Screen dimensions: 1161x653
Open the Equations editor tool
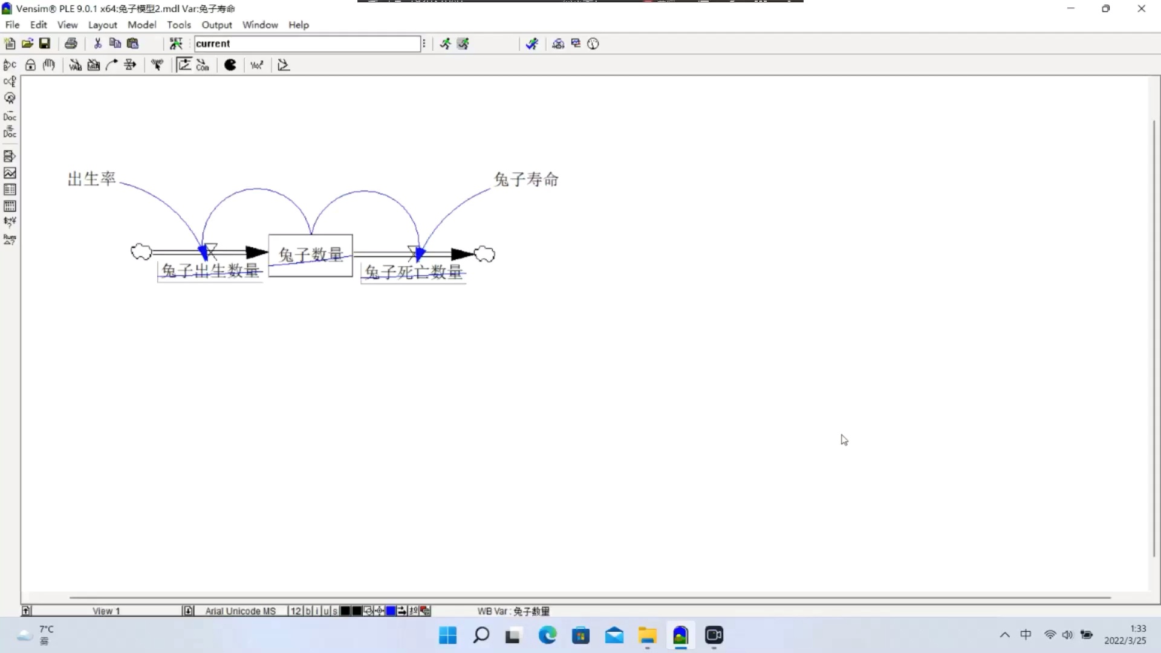pyautogui.click(x=257, y=65)
